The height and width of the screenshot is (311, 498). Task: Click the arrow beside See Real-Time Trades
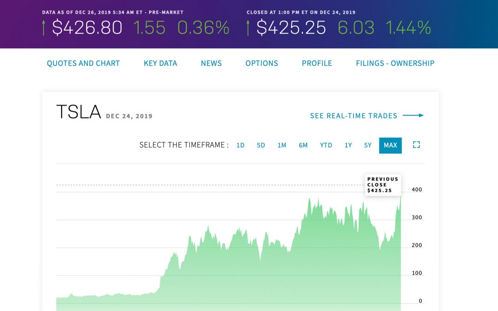point(413,116)
